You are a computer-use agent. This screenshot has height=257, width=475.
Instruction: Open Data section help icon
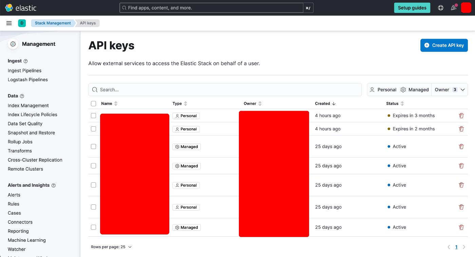(x=22, y=96)
